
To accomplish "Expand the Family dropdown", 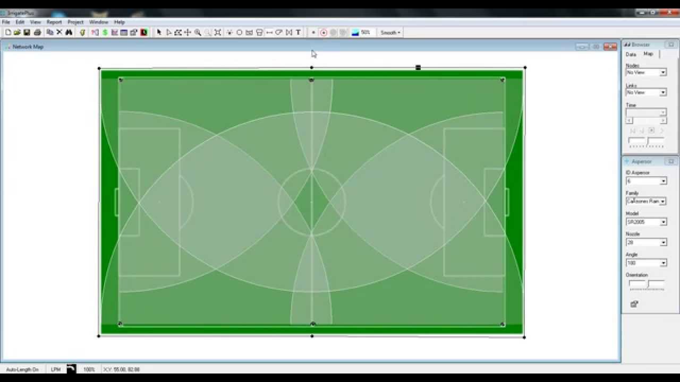I will (x=663, y=202).
